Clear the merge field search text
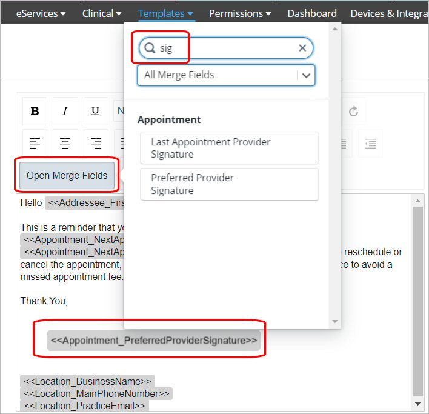Viewport: 429px width, 414px height. point(302,48)
